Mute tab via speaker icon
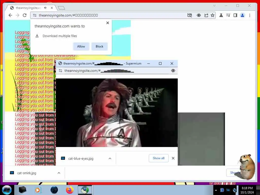 (x=45, y=8)
